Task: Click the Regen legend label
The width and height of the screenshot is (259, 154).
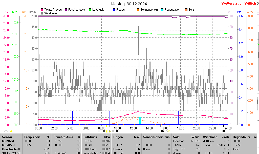Action: 120,10
